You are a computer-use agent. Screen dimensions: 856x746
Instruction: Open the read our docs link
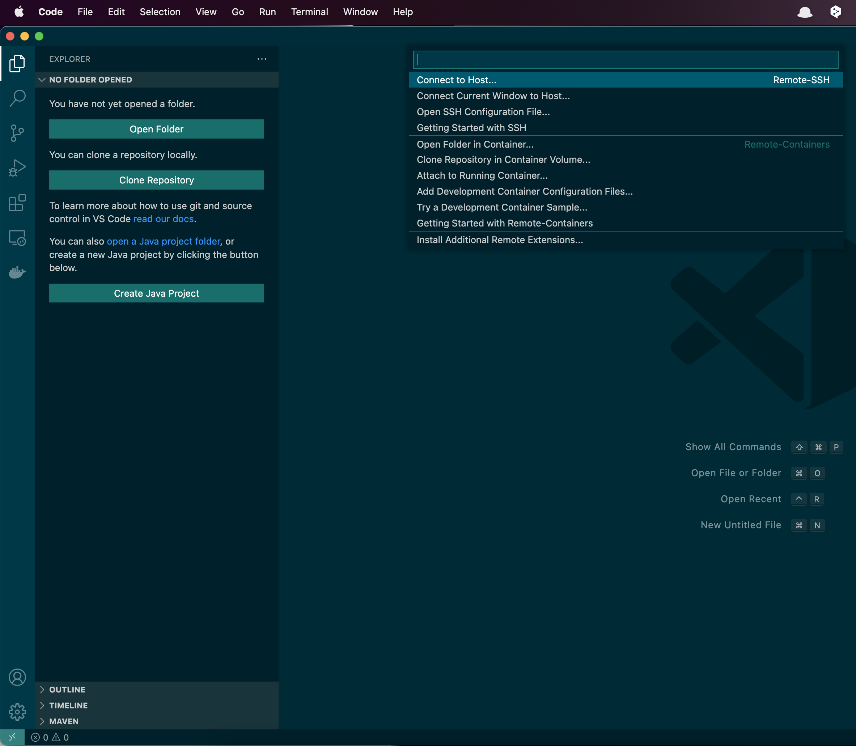tap(163, 219)
